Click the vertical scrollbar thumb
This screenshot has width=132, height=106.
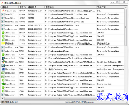click(126, 27)
